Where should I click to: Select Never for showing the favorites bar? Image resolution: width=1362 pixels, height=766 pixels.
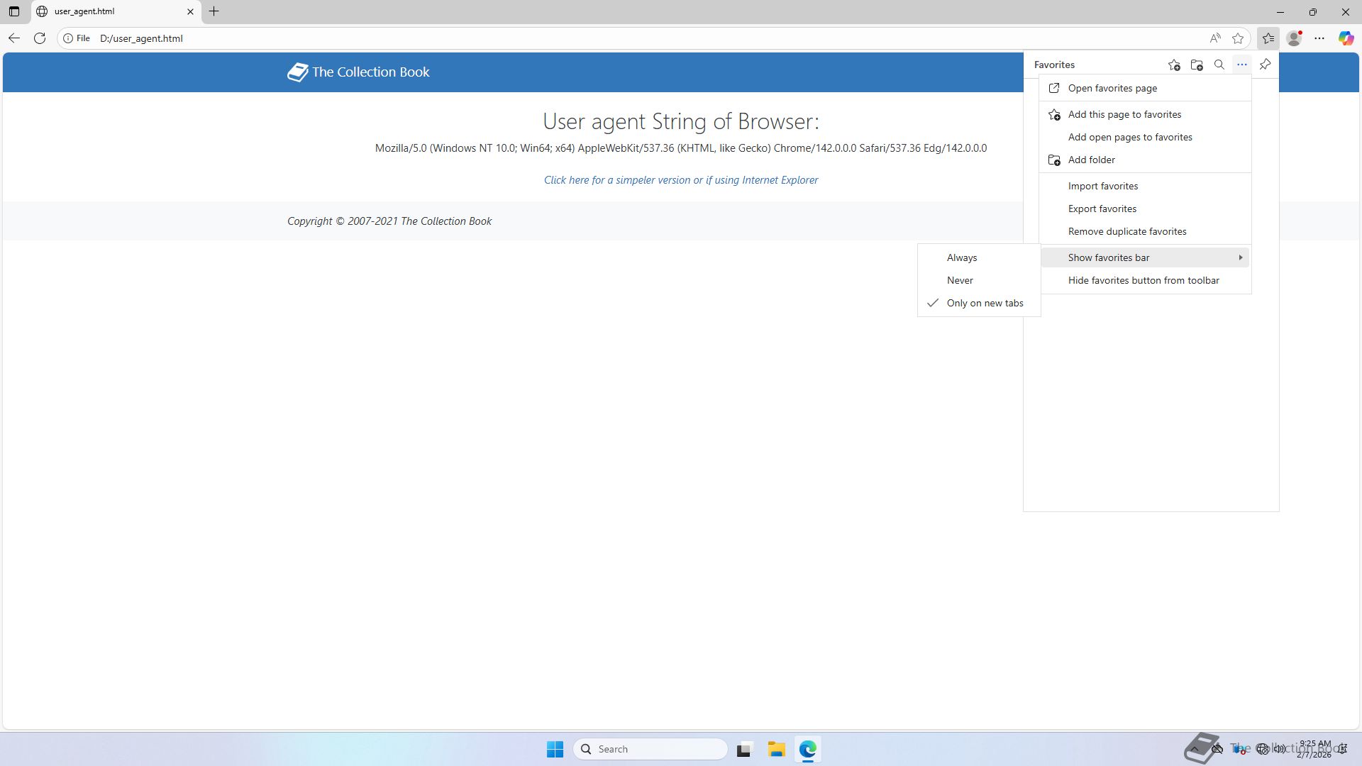pos(960,280)
